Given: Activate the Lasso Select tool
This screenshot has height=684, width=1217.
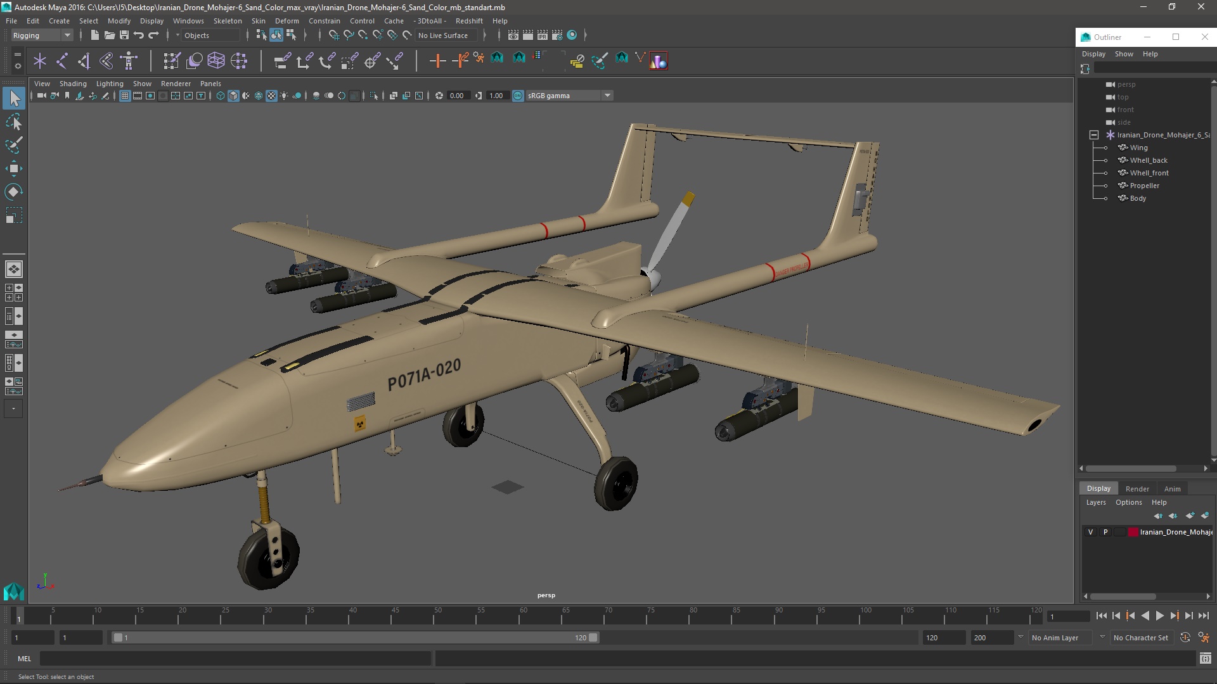Looking at the screenshot, I should (x=14, y=122).
